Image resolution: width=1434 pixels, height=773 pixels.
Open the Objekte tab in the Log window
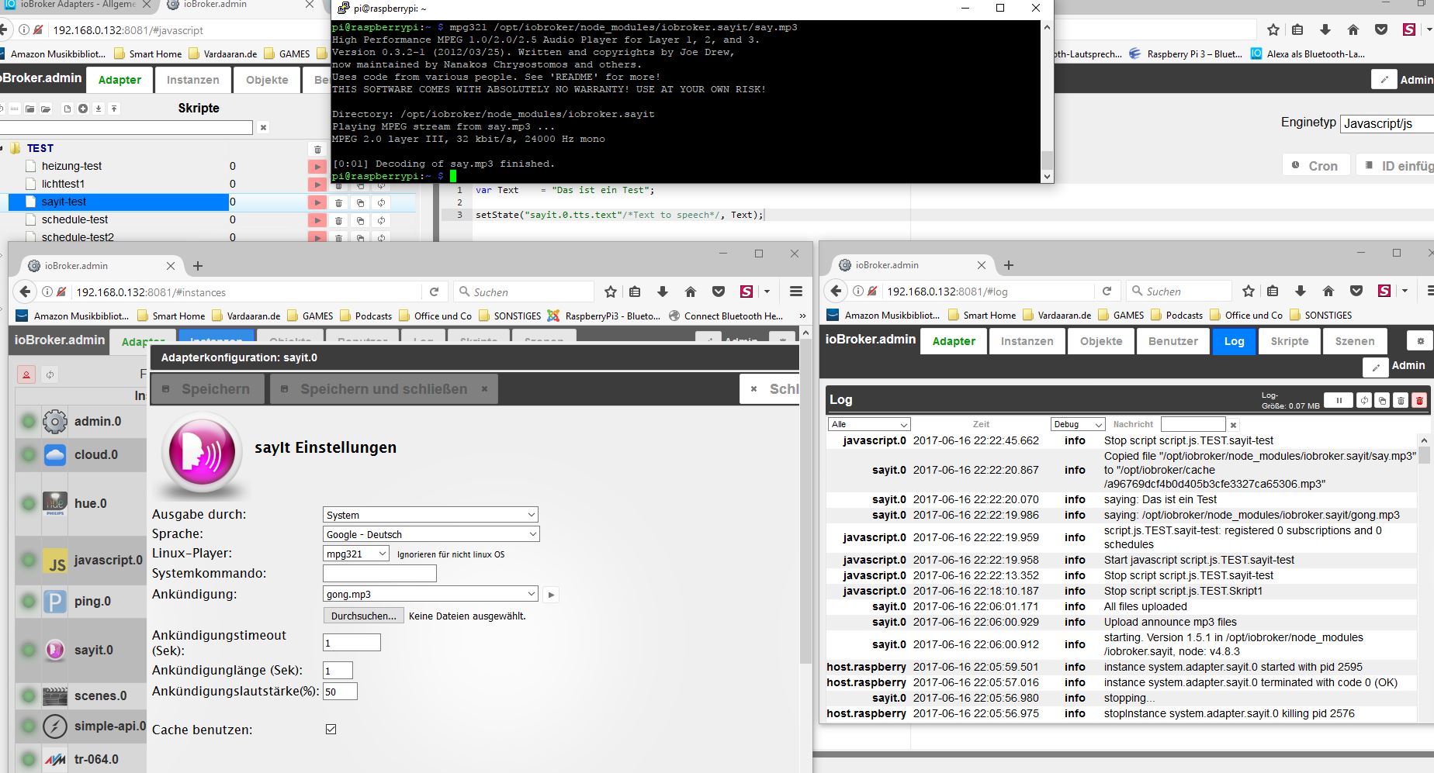click(1101, 341)
